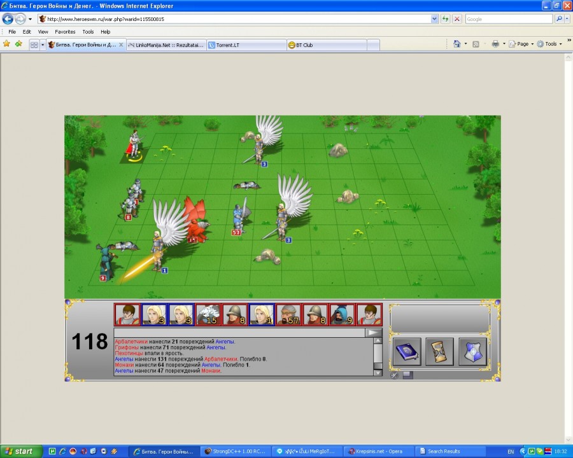Click the log line 'Пехотинцы впали в ярость.'
The width and height of the screenshot is (573, 458).
149,353
